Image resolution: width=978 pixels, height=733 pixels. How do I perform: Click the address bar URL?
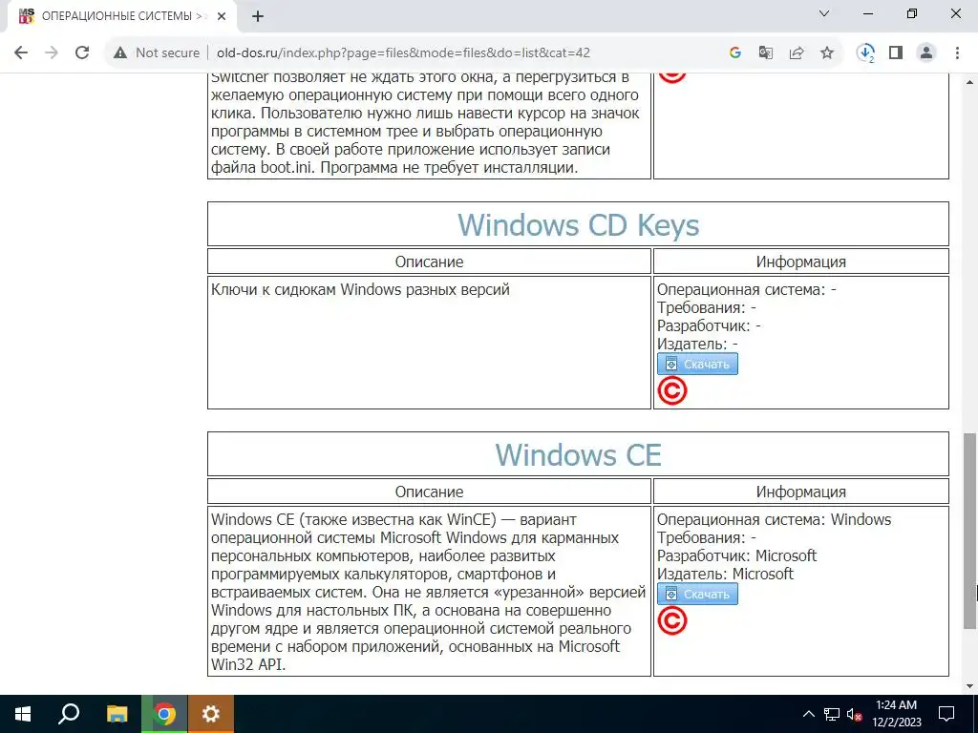tap(403, 53)
